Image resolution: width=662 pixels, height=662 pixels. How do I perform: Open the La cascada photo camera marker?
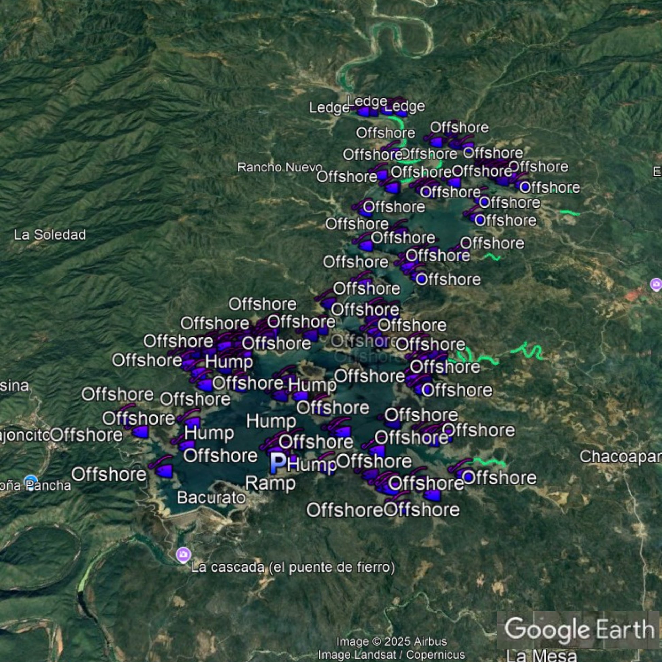click(183, 554)
